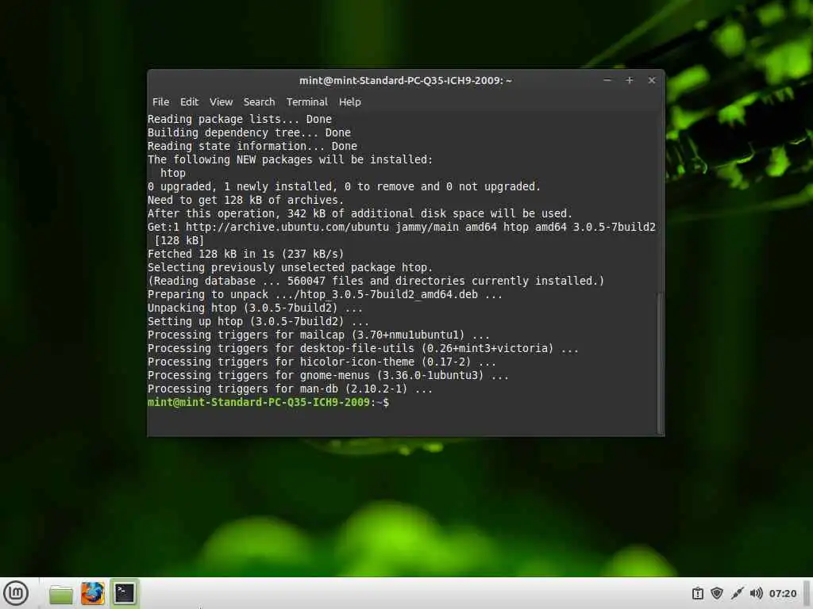Click 'Processing triggers for hicolor-icon-theme' line
The image size is (813, 609).
pyautogui.click(x=322, y=362)
